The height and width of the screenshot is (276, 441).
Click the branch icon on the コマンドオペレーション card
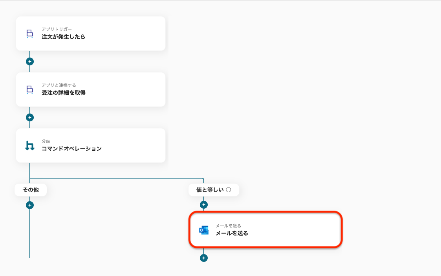(x=30, y=146)
